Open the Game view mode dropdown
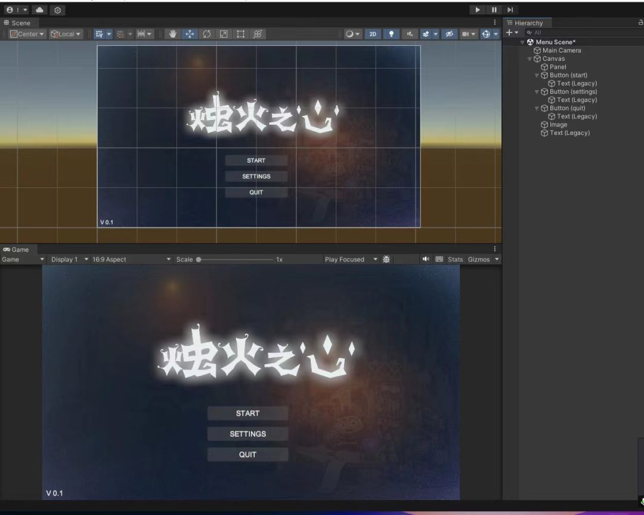Viewport: 644px width, 515px height. pyautogui.click(x=23, y=260)
